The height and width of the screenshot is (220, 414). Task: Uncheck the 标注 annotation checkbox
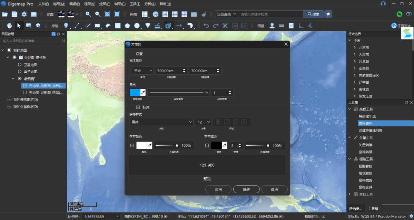(138, 107)
